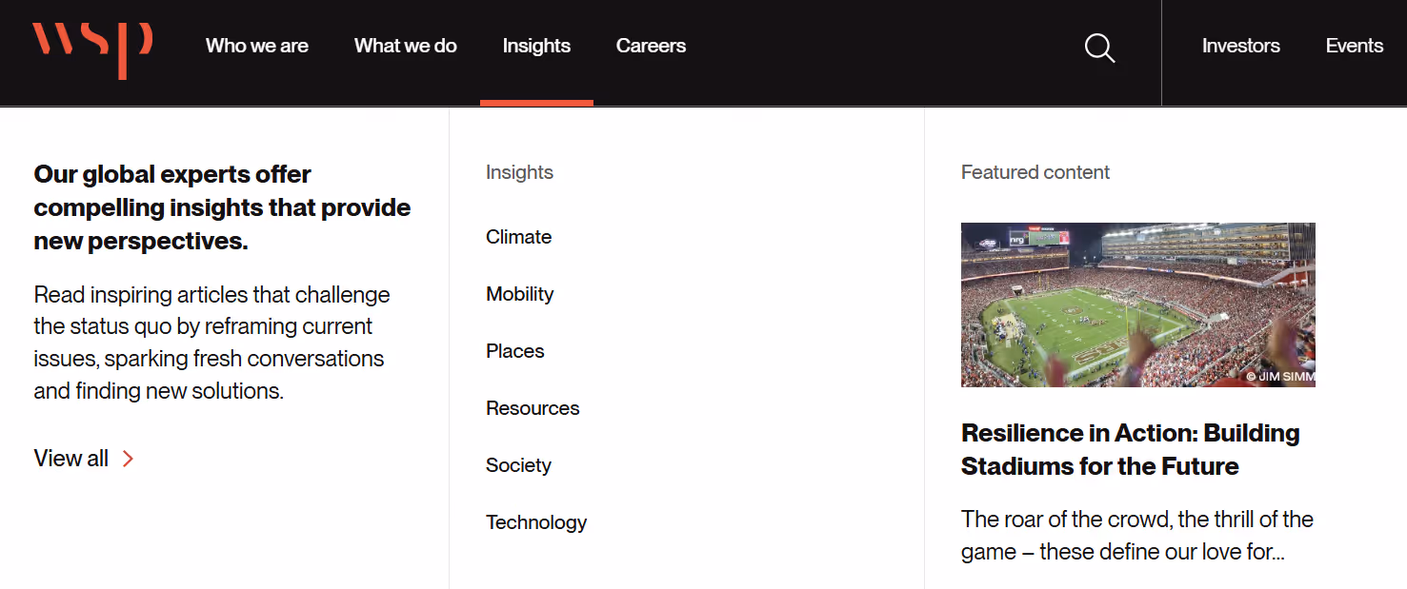Open the Society category
This screenshot has height=589, width=1407.
[518, 464]
